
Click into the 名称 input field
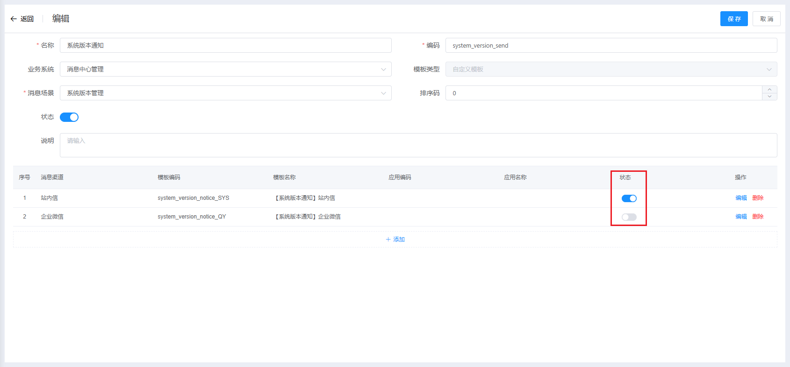pos(225,45)
